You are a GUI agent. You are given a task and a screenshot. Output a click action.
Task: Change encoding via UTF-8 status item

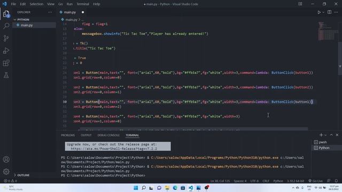click(254, 181)
